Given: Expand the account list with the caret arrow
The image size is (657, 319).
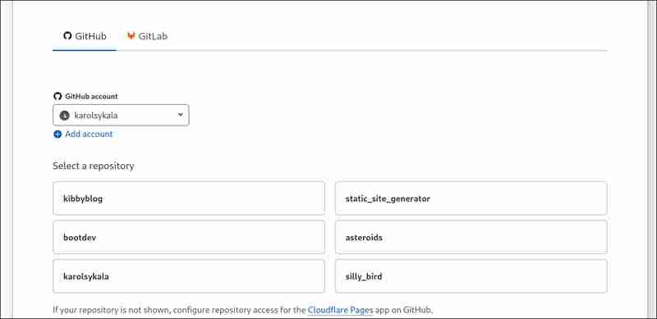Looking at the screenshot, I should click(180, 115).
